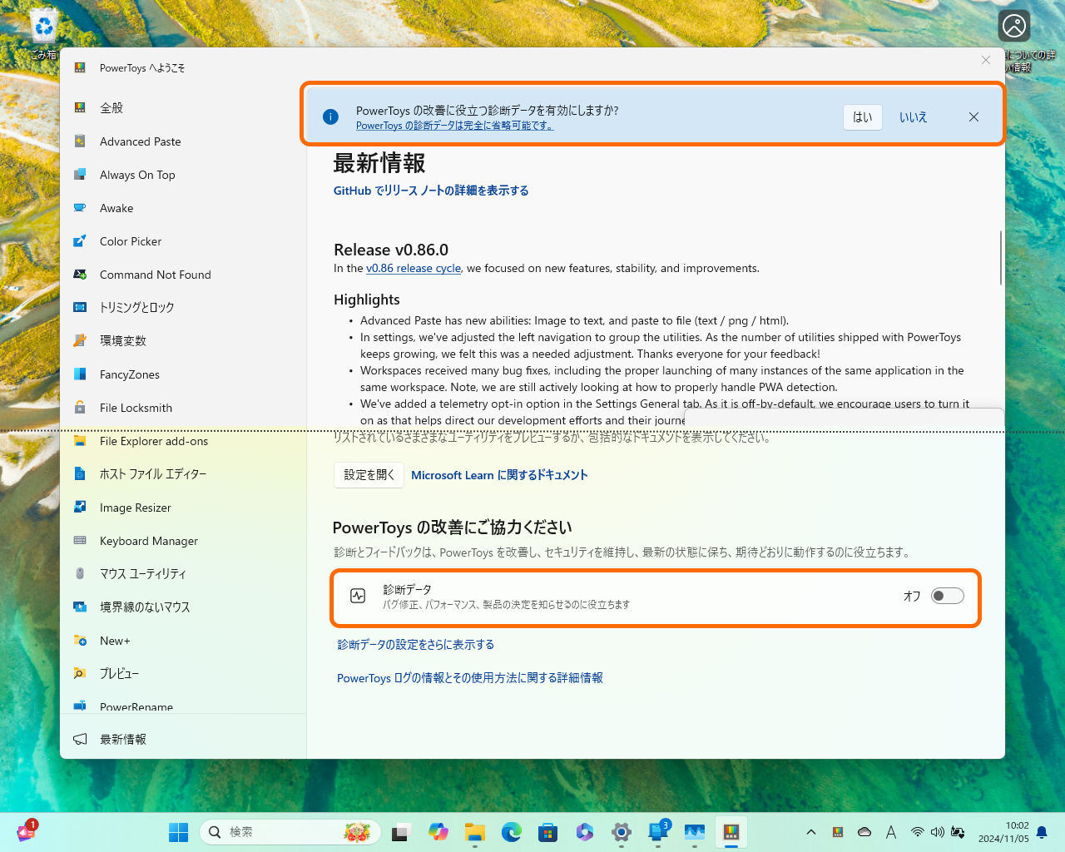Open Advanced Paste via its sidebar icon
Screen dimensions: 1065x852
[80, 141]
